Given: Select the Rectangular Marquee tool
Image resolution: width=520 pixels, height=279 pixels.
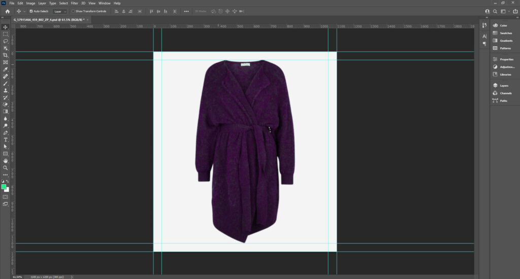Looking at the screenshot, I should pos(5,34).
